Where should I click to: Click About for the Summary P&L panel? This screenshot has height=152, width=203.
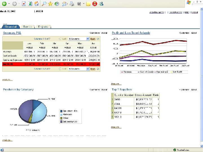pos(104,33)
